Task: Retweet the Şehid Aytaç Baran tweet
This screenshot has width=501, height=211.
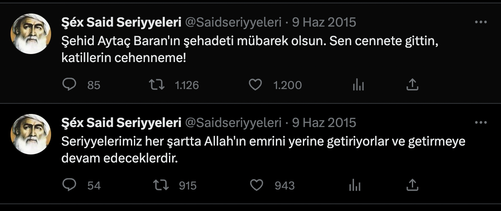Action: [x=157, y=85]
